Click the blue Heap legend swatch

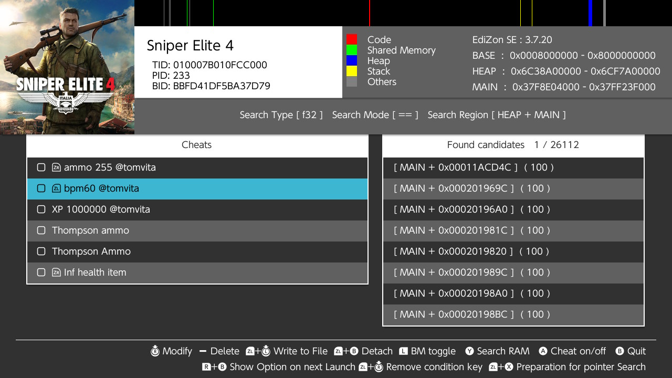pos(352,60)
